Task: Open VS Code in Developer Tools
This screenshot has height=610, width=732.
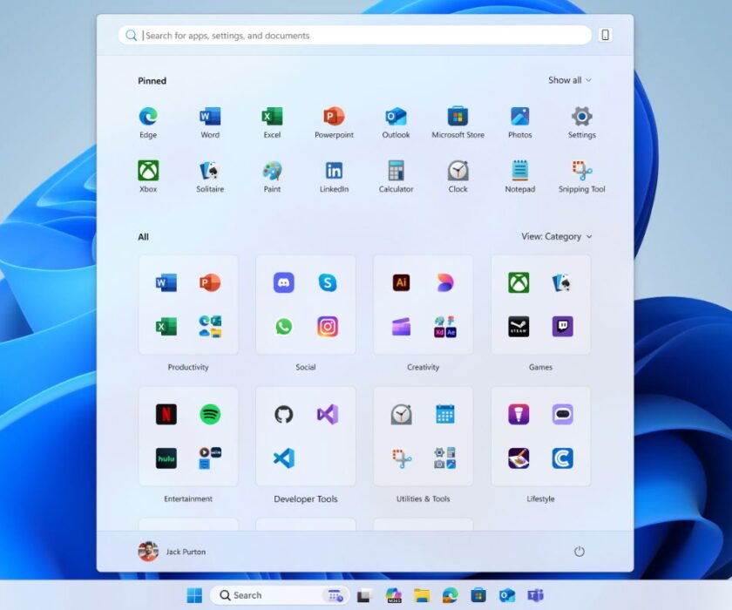Action: click(x=284, y=458)
